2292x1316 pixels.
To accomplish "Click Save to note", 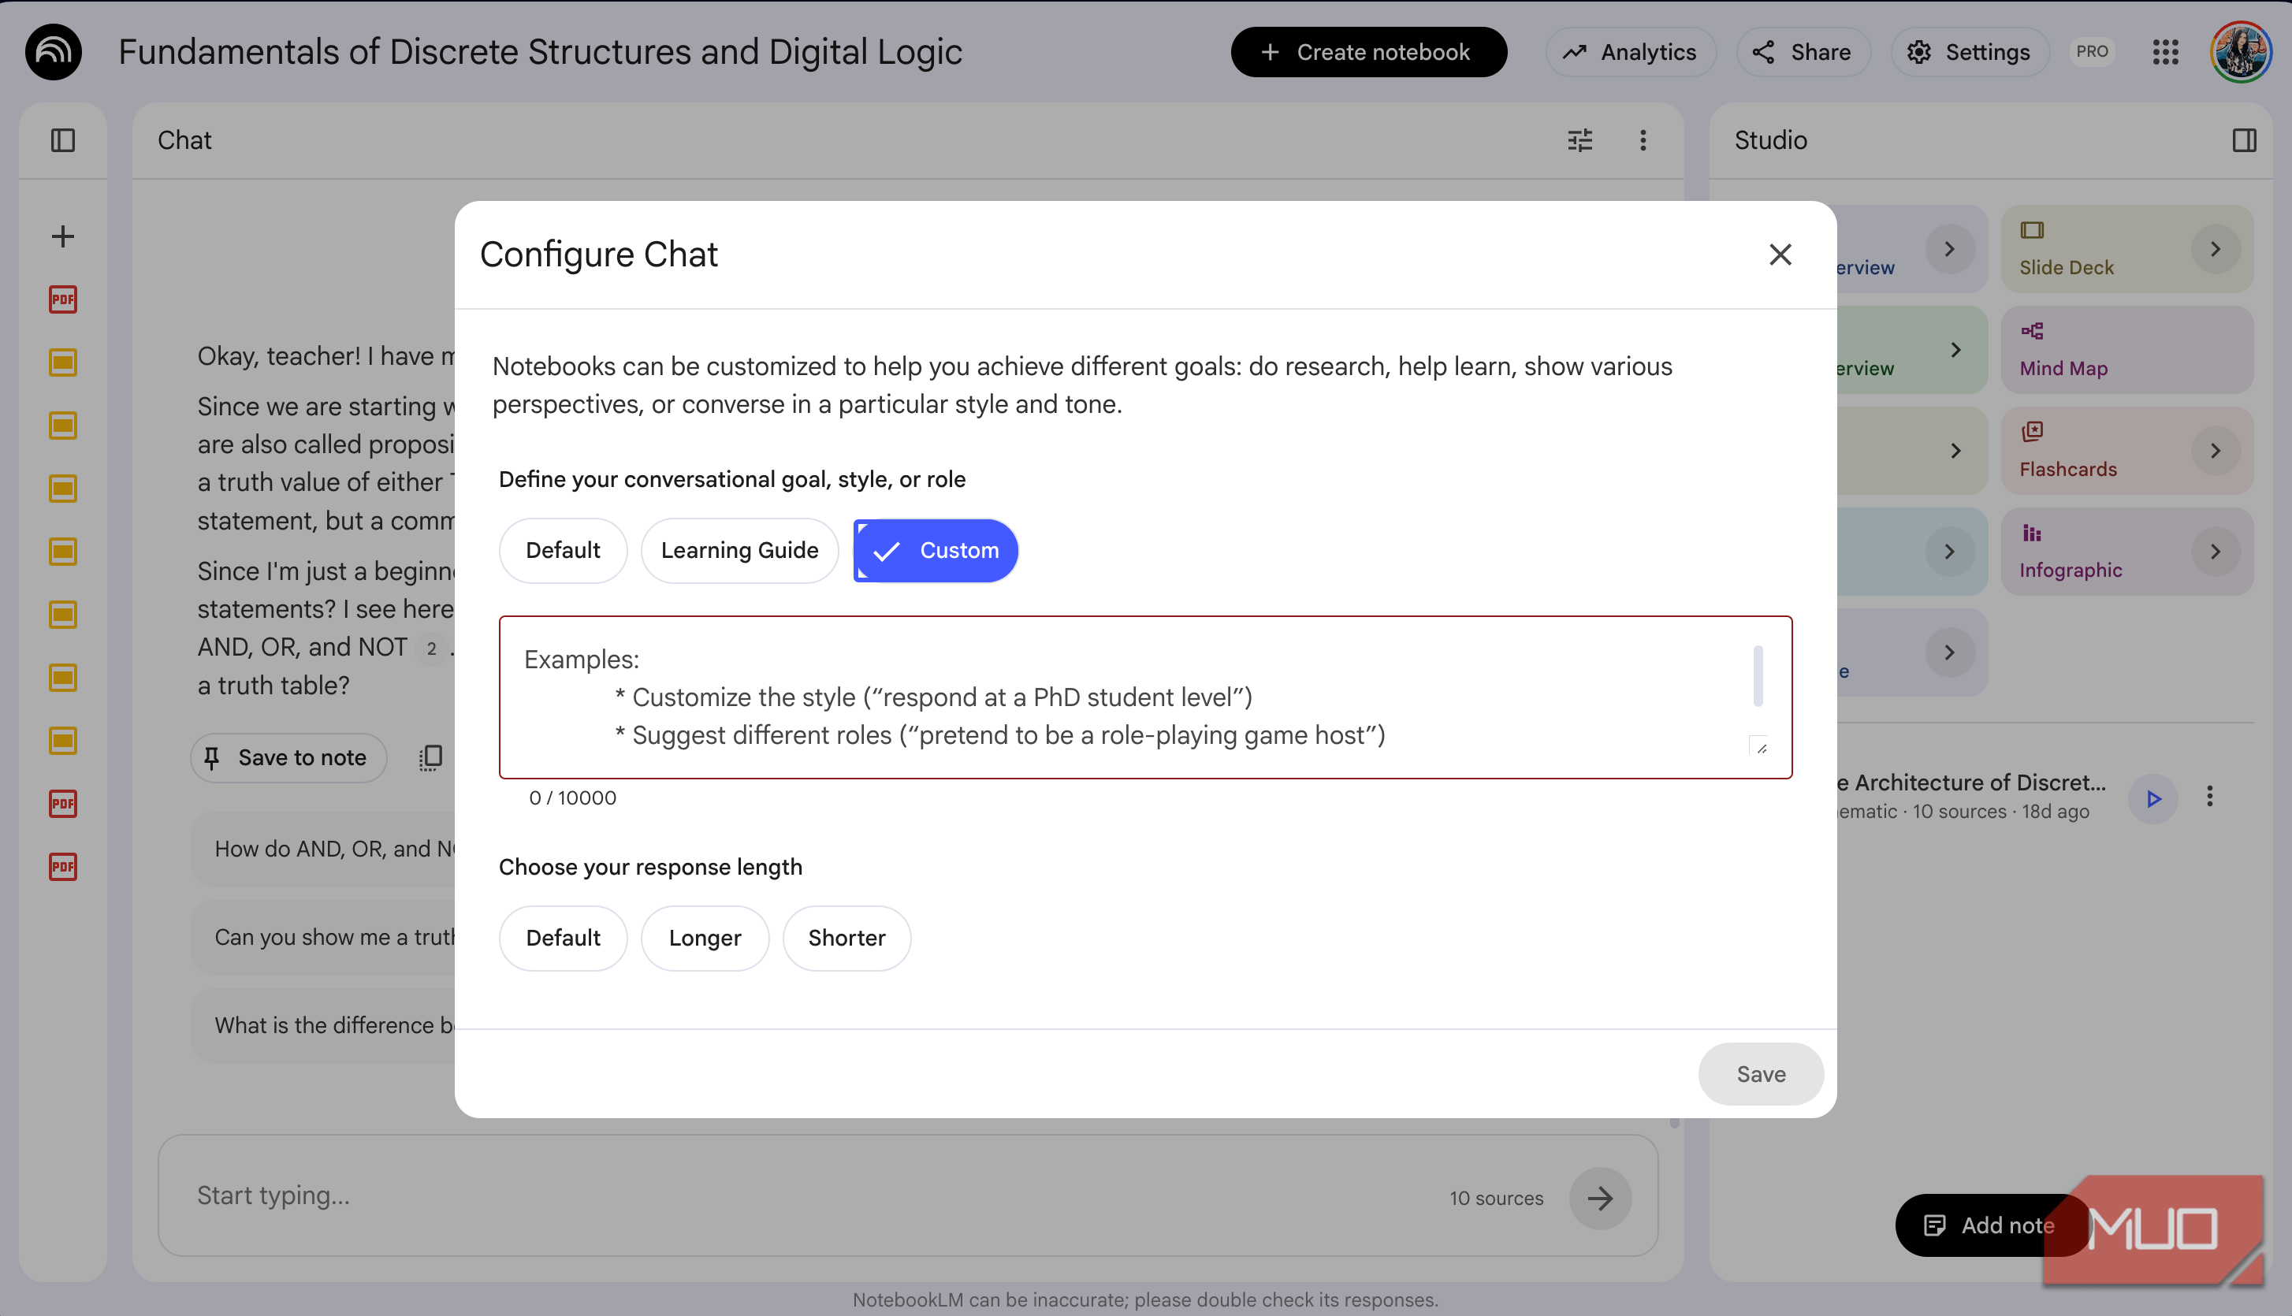I will tap(288, 757).
